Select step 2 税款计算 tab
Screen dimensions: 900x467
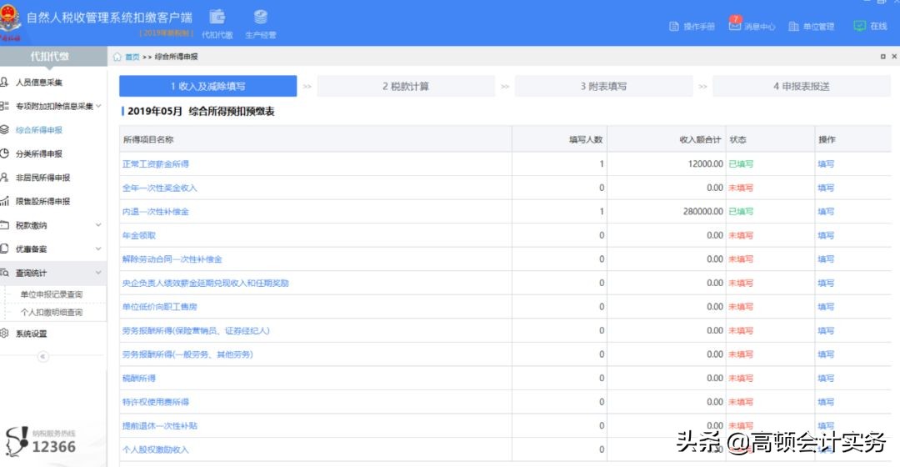406,86
